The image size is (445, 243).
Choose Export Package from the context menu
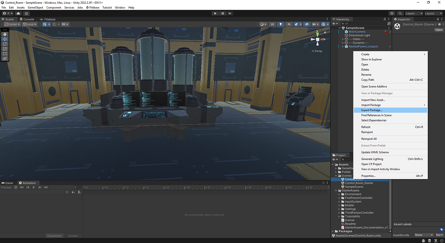pyautogui.click(x=372, y=110)
